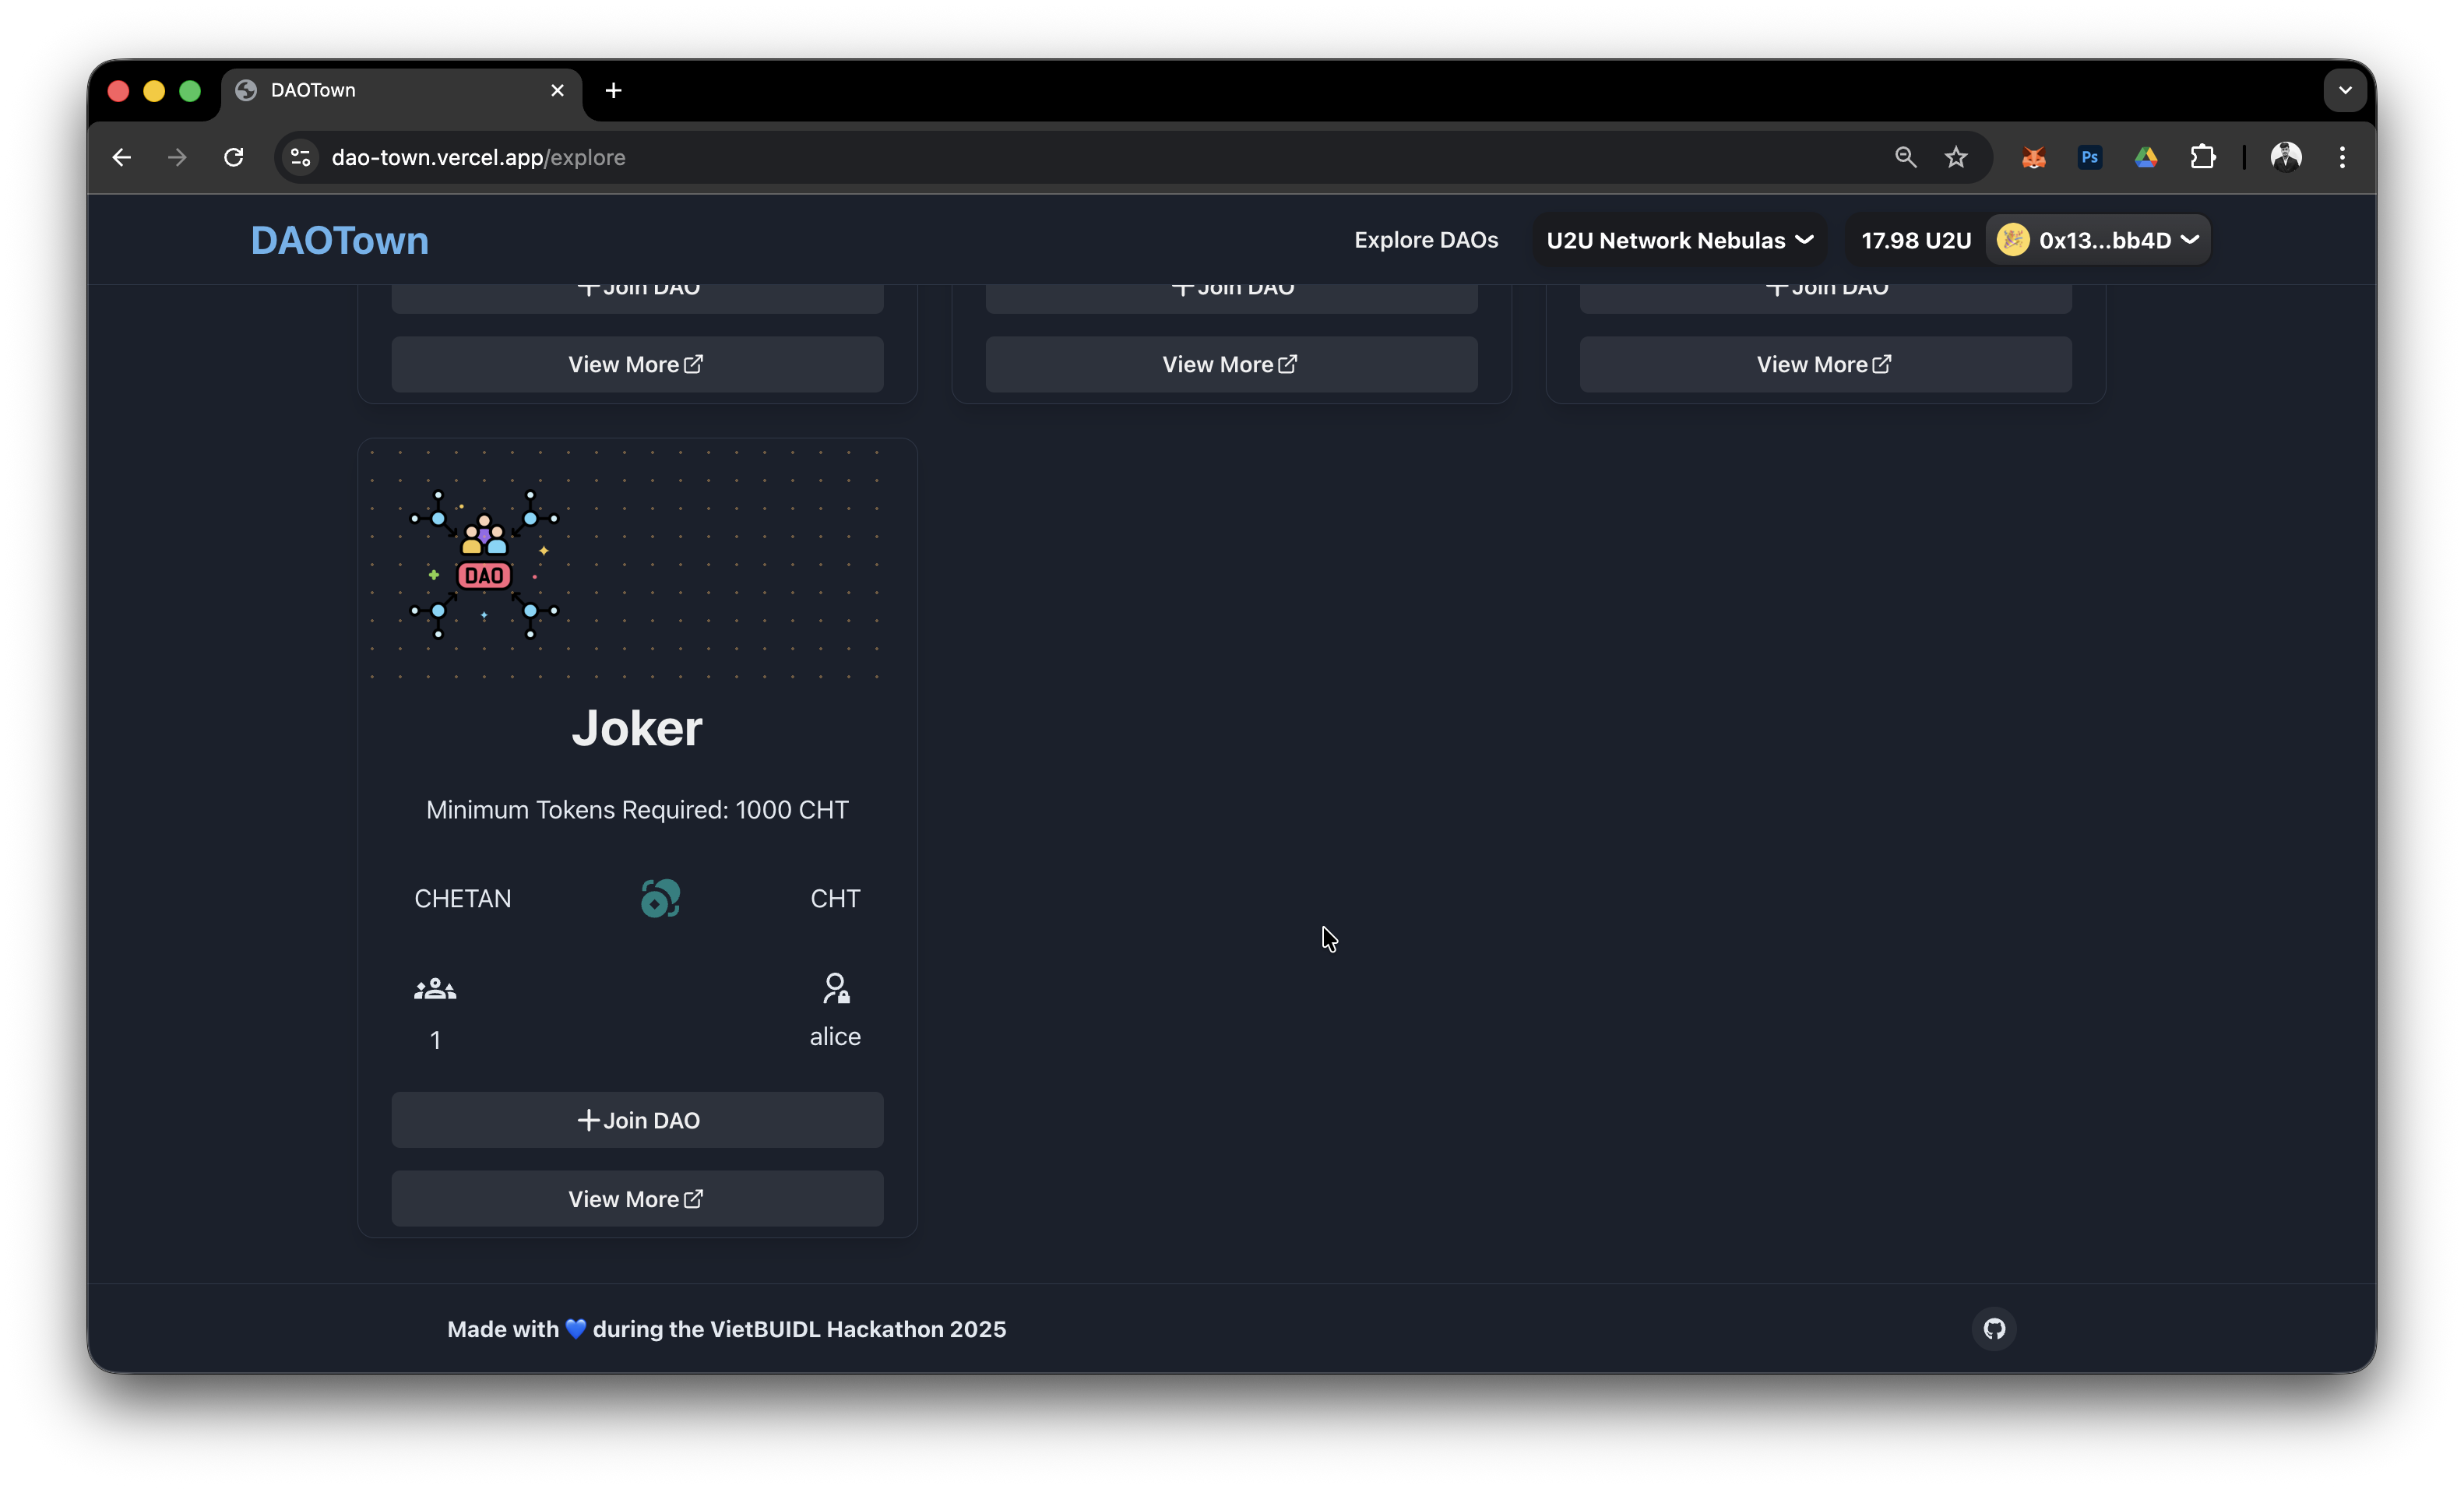Open the 0x13...bb4D wallet account dropdown
The height and width of the screenshot is (1489, 2464).
pos(2099,240)
